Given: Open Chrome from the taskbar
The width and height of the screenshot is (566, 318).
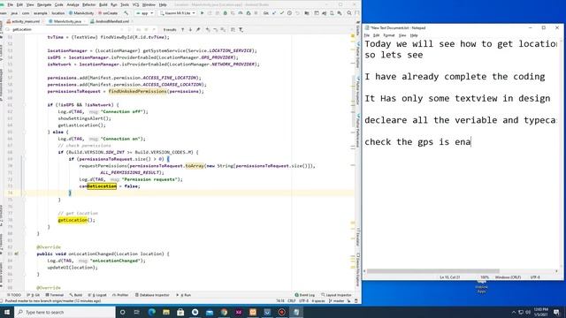Looking at the screenshot, I should 224,312.
